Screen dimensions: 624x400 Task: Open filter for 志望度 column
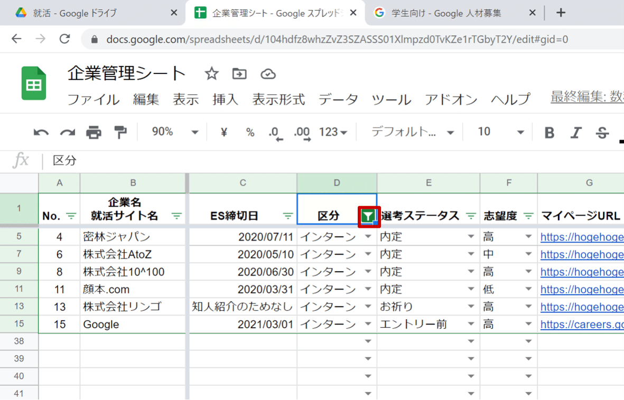click(x=528, y=216)
